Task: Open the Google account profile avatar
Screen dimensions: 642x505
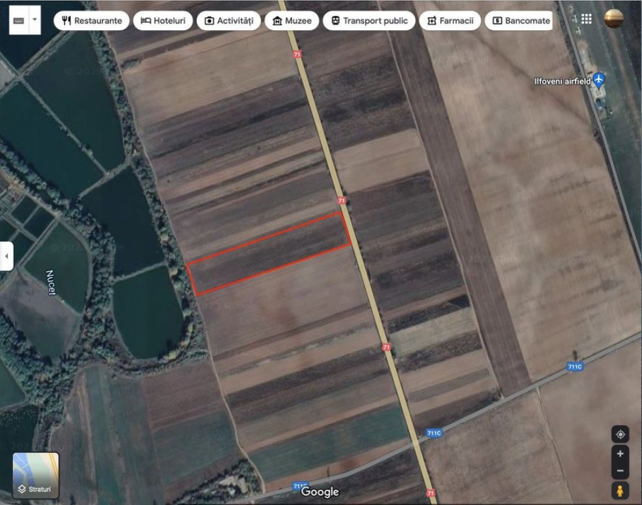Action: click(614, 19)
